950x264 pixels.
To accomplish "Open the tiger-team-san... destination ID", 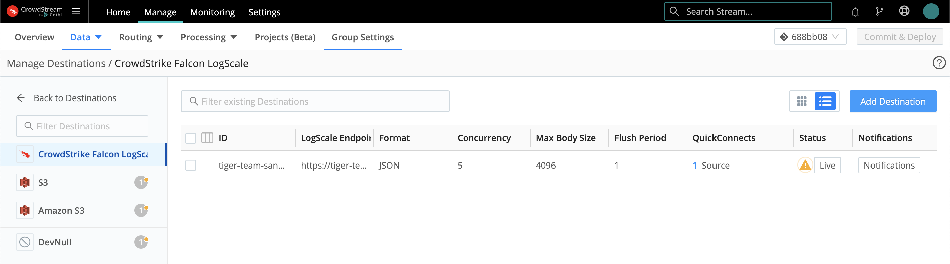I will [x=252, y=165].
